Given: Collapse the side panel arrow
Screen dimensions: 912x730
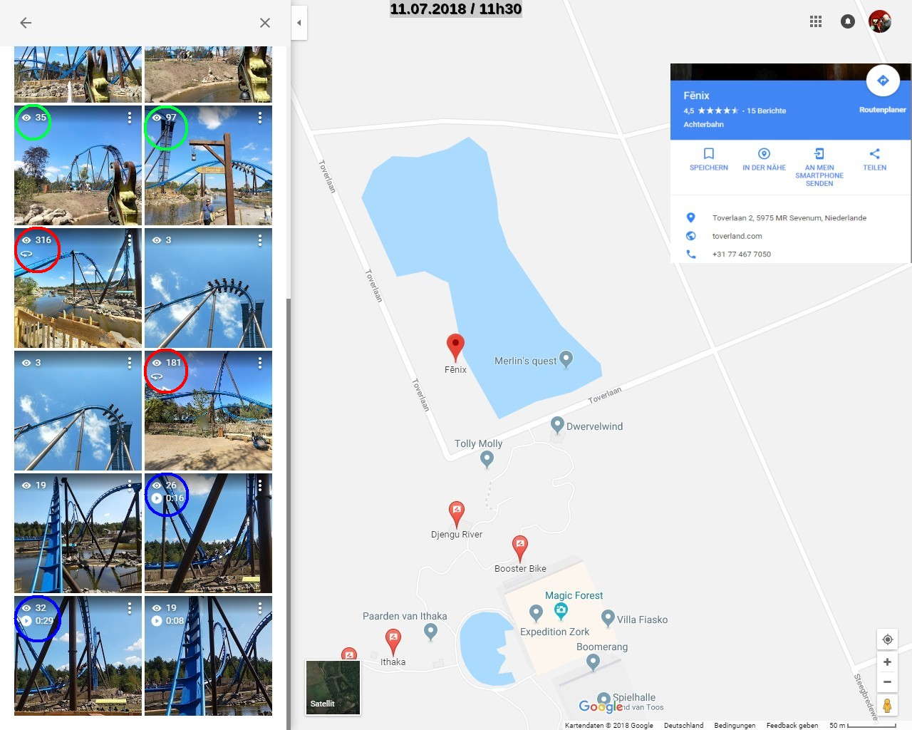Looking at the screenshot, I should (x=299, y=23).
